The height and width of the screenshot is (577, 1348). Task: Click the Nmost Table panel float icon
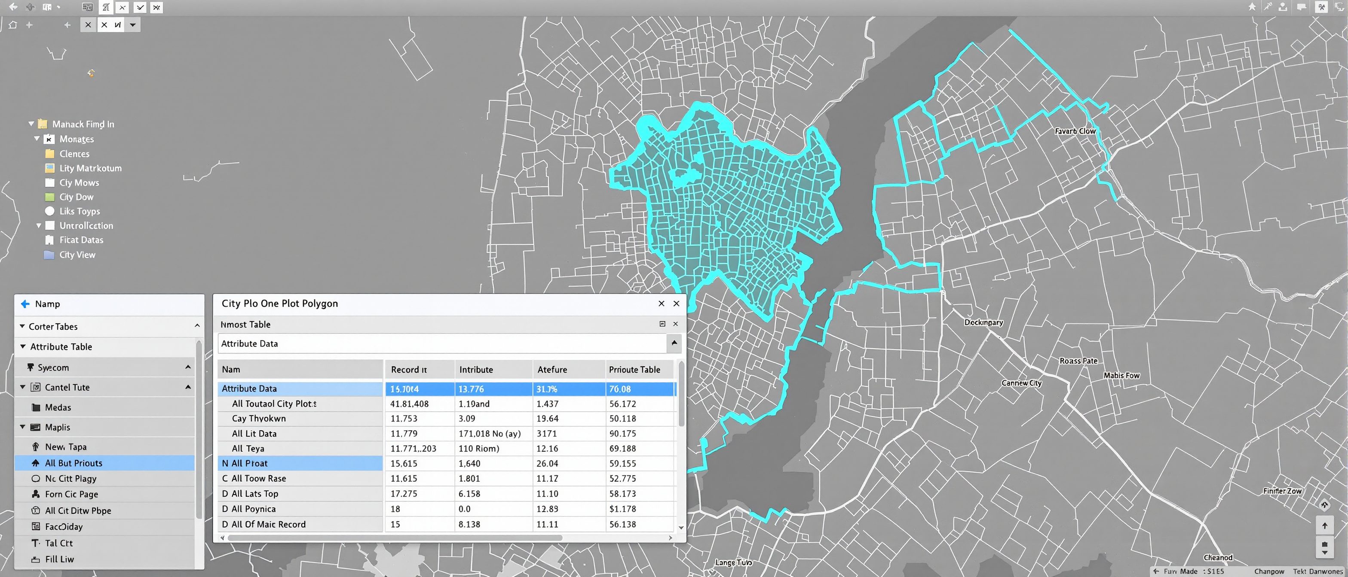(x=662, y=324)
